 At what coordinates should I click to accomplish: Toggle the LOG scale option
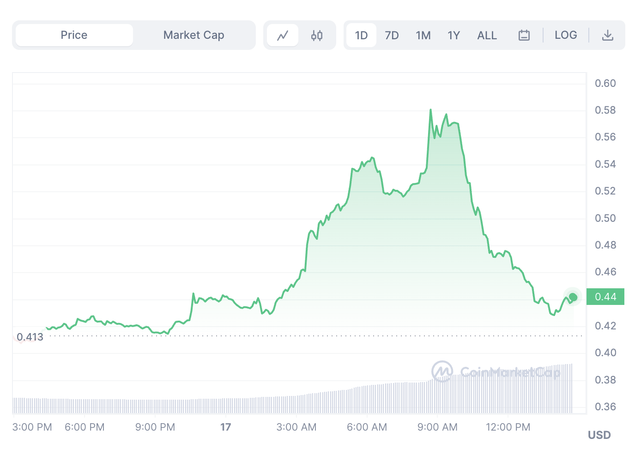point(566,35)
